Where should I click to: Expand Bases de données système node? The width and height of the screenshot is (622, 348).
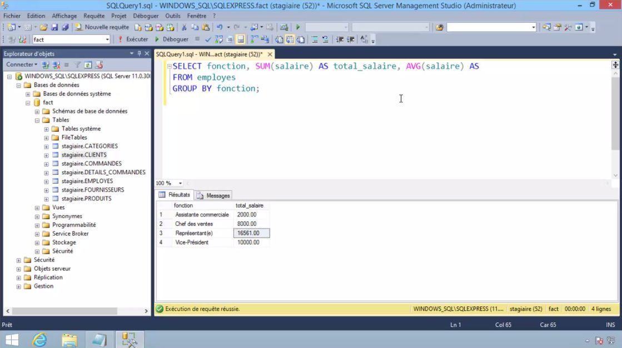pyautogui.click(x=28, y=94)
